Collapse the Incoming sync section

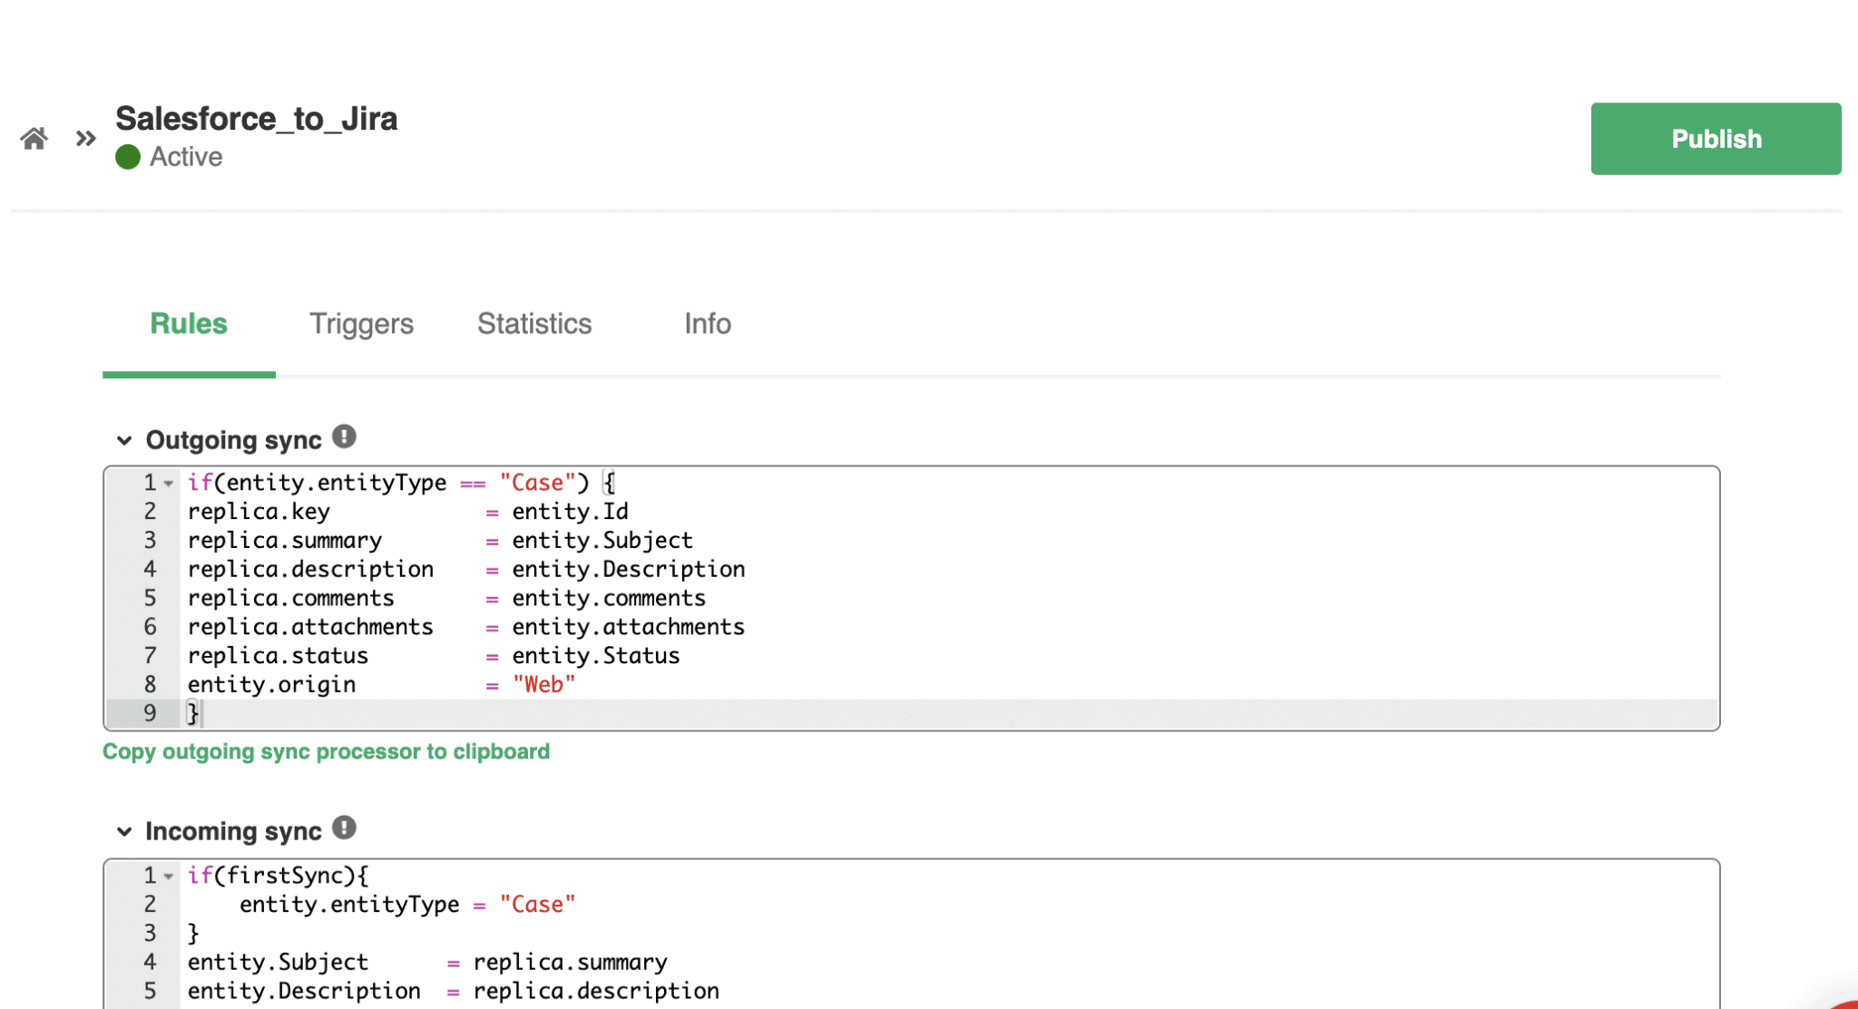point(124,832)
